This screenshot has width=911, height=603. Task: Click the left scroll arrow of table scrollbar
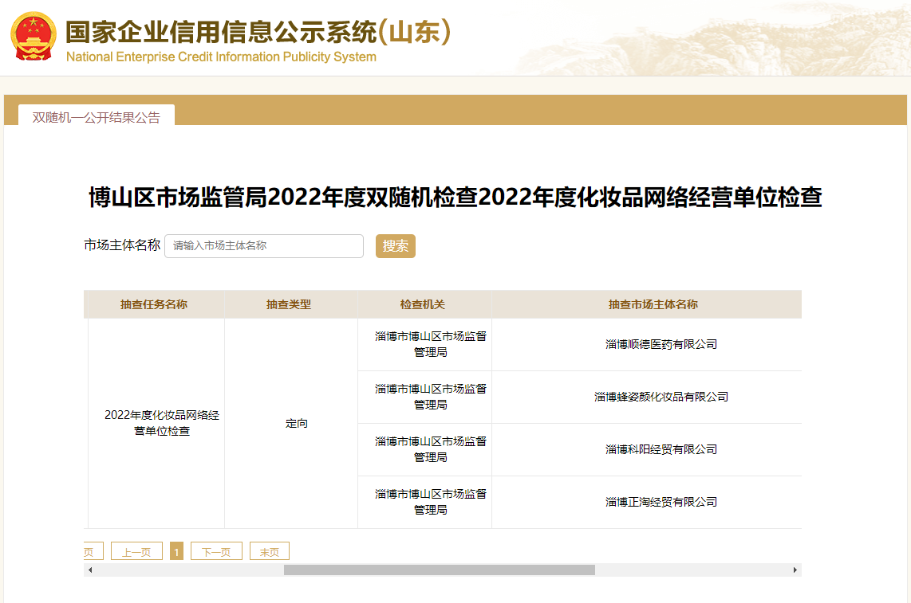click(90, 570)
